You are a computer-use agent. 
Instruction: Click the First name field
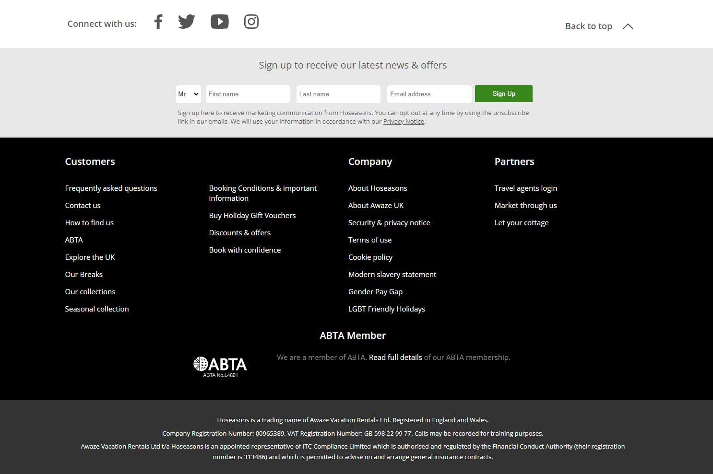coord(248,94)
